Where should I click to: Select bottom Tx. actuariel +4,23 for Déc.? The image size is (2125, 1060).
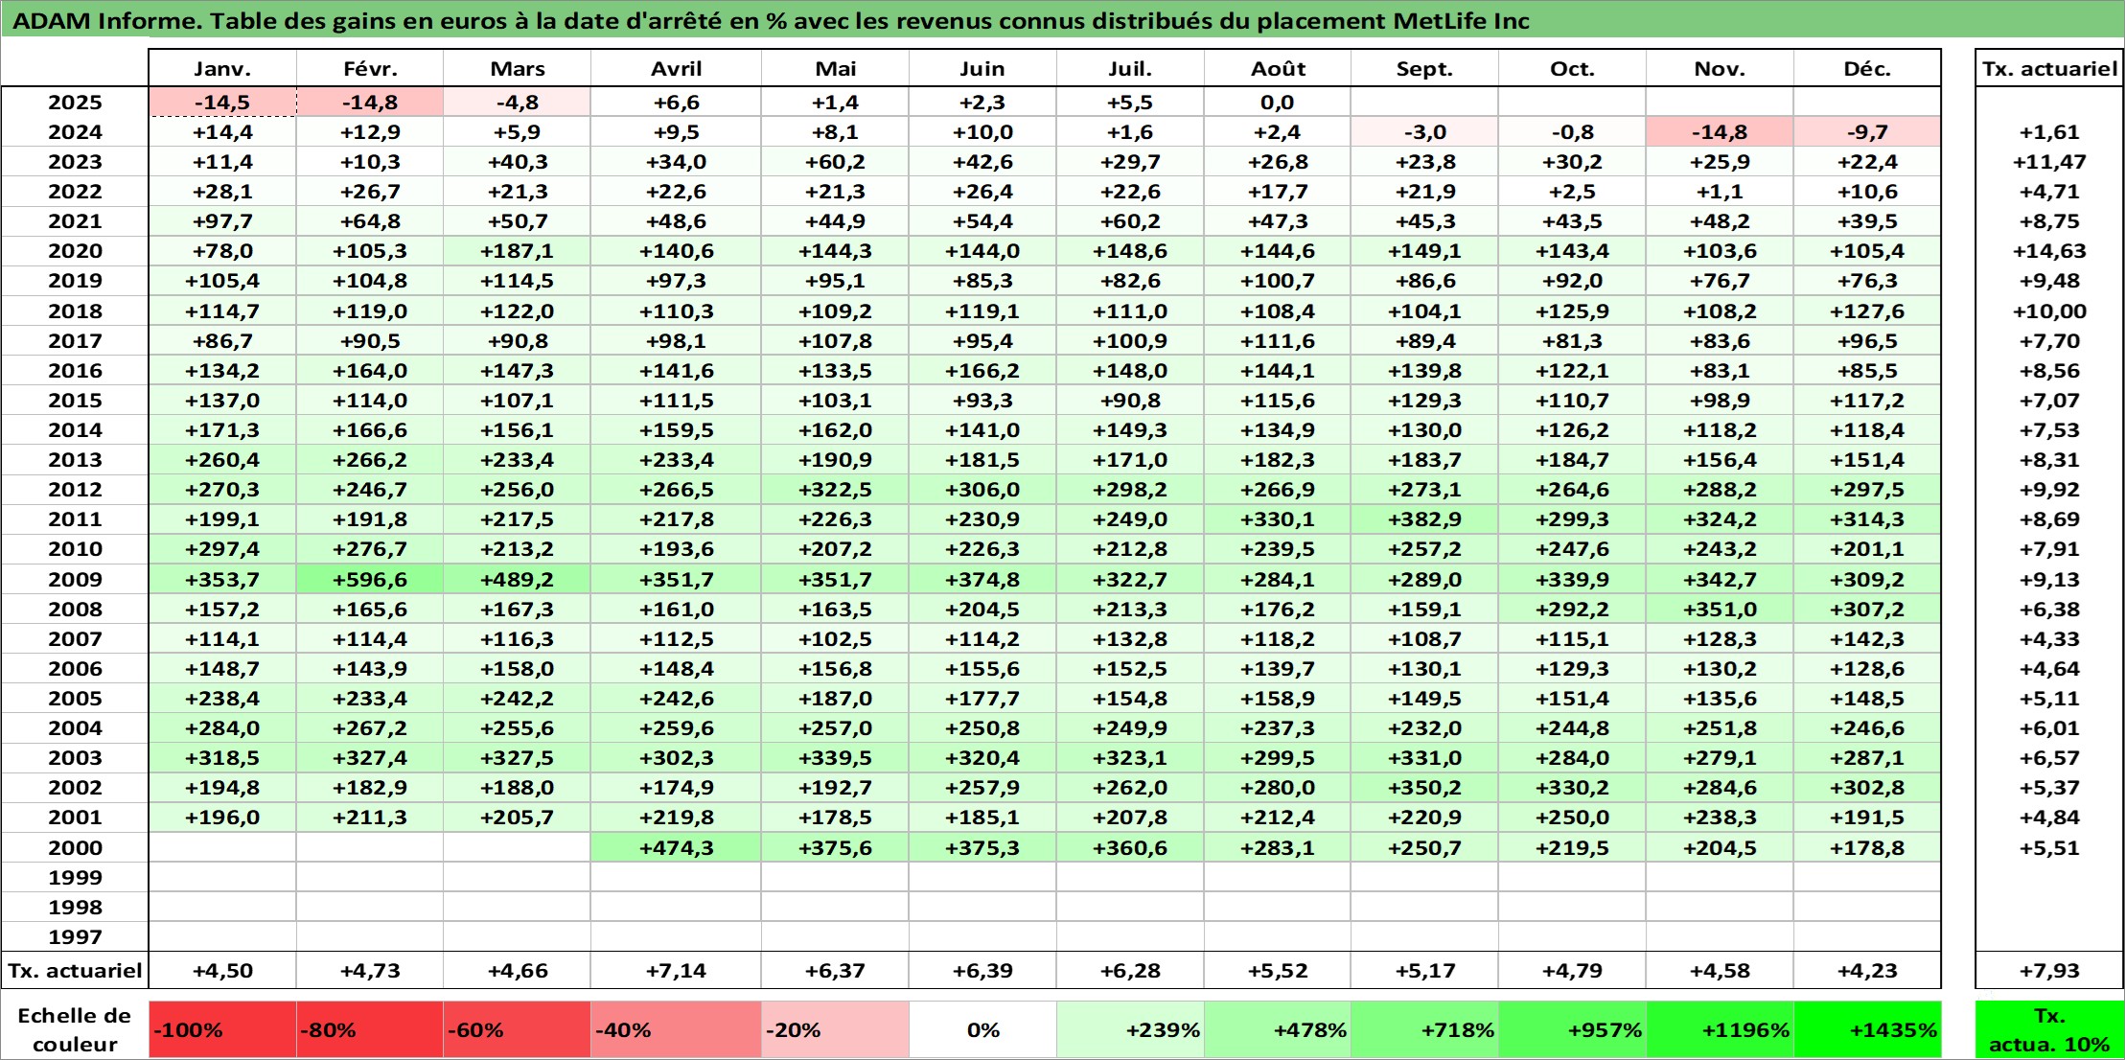point(1867,971)
